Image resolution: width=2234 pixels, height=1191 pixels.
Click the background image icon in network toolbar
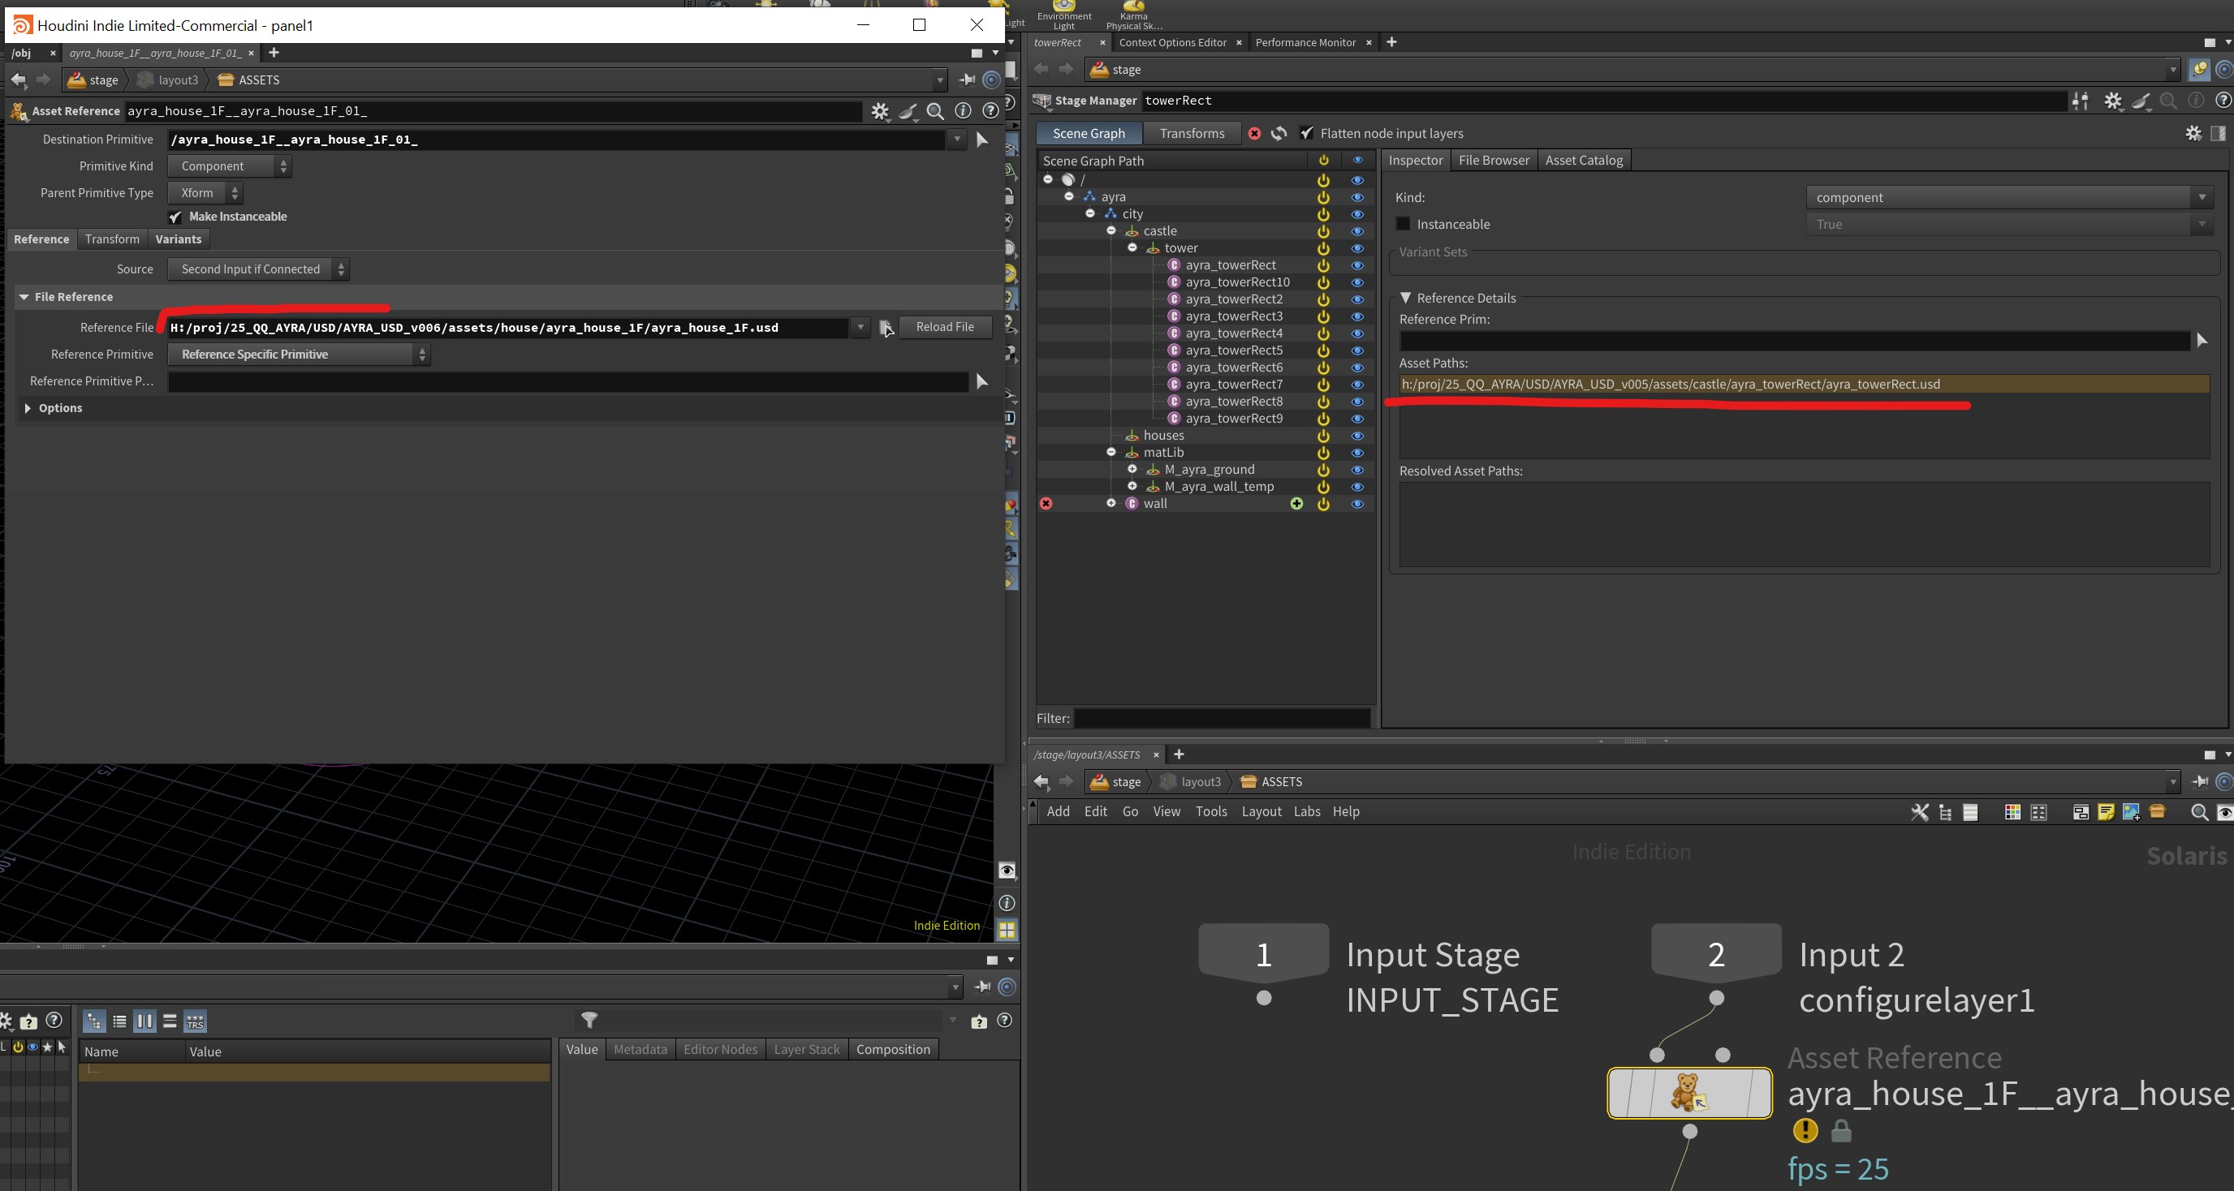click(x=2131, y=812)
